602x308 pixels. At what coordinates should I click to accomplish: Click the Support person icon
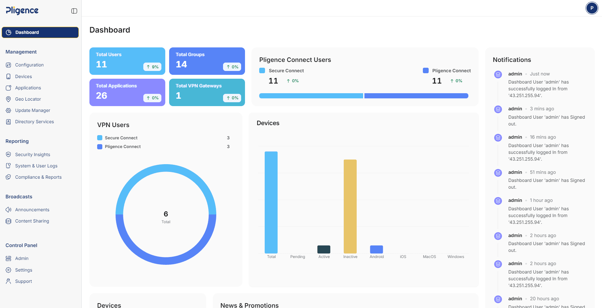click(8, 281)
